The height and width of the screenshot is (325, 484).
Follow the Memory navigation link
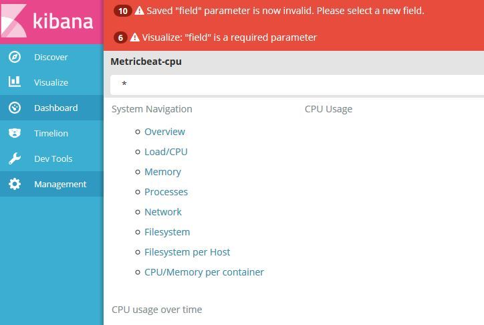point(162,172)
